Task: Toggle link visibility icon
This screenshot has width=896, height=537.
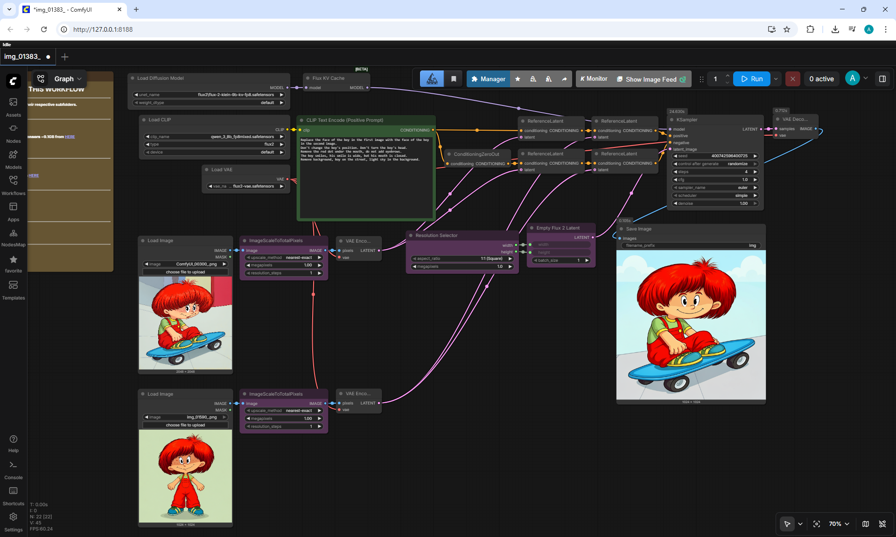Action: 882,524
